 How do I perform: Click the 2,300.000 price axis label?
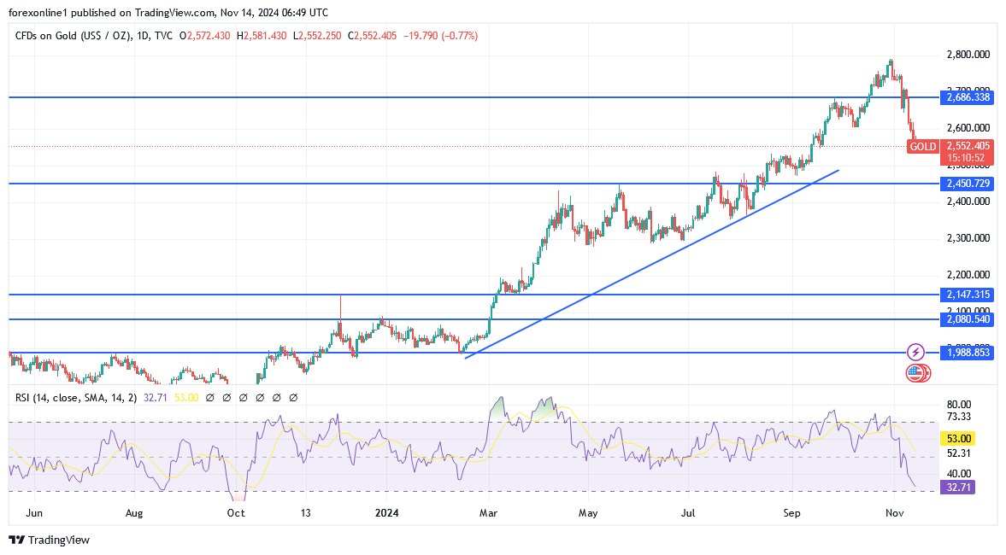968,238
